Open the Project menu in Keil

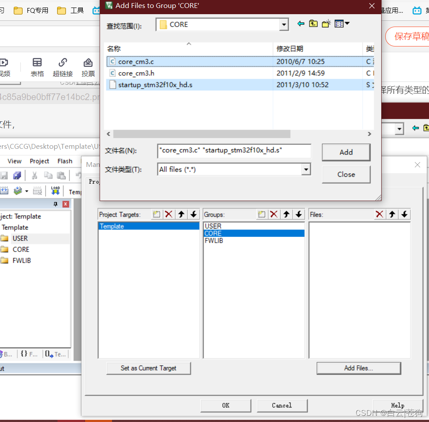point(39,161)
